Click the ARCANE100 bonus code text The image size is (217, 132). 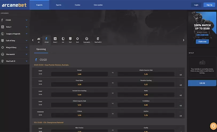click(x=202, y=35)
